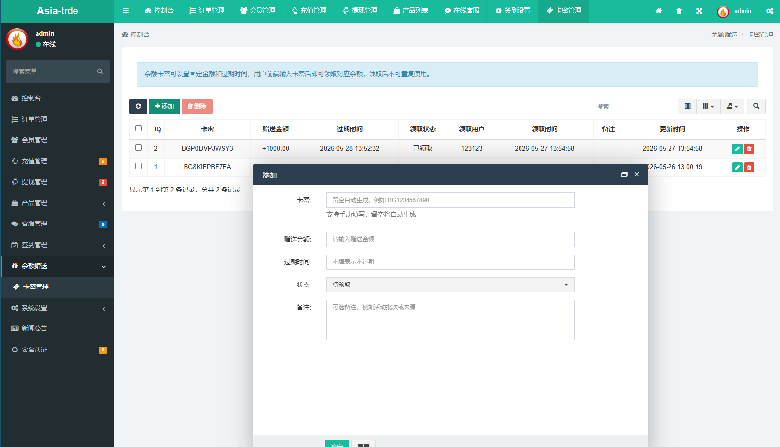Toggle fullscreen icon in top bar
Viewport: 780px width, 447px height.
(699, 11)
